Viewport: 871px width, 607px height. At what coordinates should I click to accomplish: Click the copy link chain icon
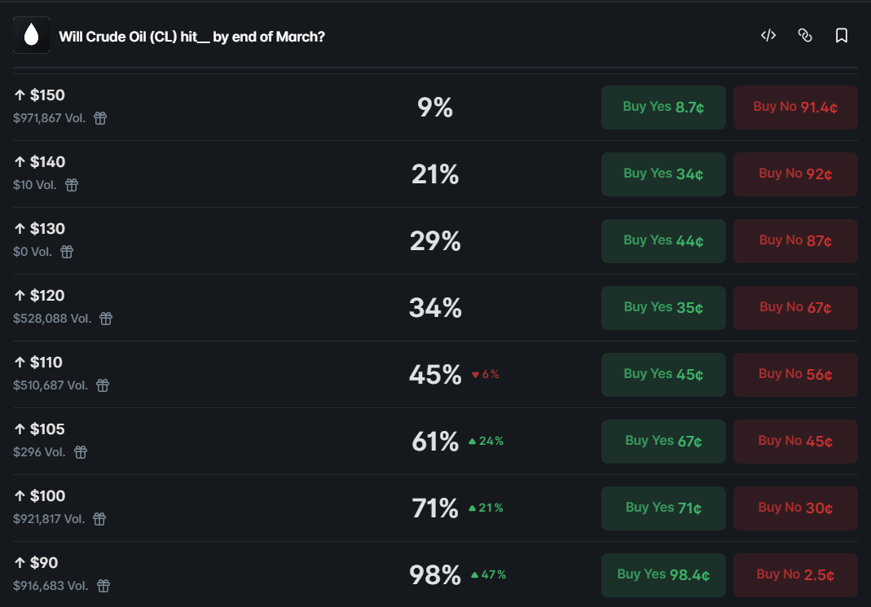click(805, 35)
